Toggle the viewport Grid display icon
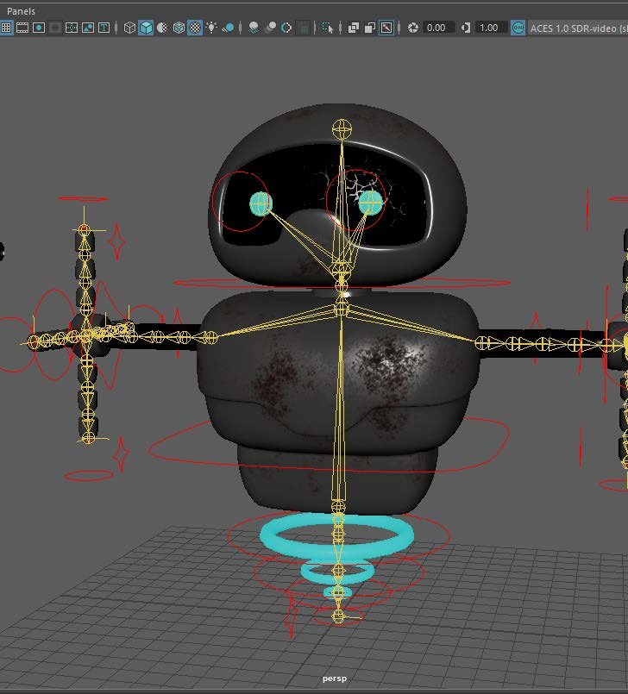The width and height of the screenshot is (628, 694). point(6,28)
